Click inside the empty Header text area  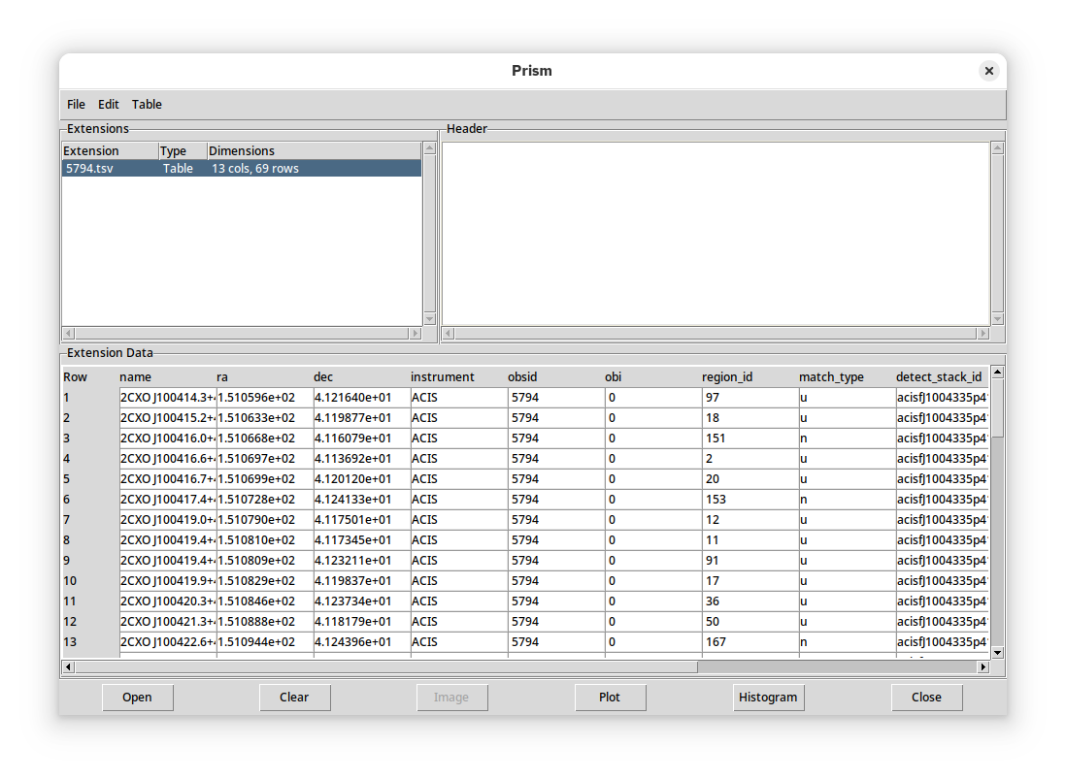pyautogui.click(x=716, y=233)
